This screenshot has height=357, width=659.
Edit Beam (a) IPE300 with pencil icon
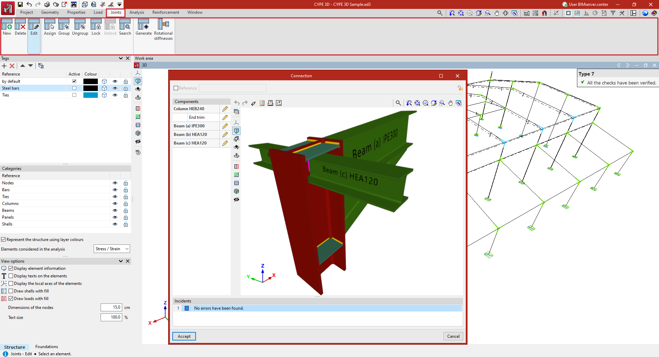click(225, 126)
